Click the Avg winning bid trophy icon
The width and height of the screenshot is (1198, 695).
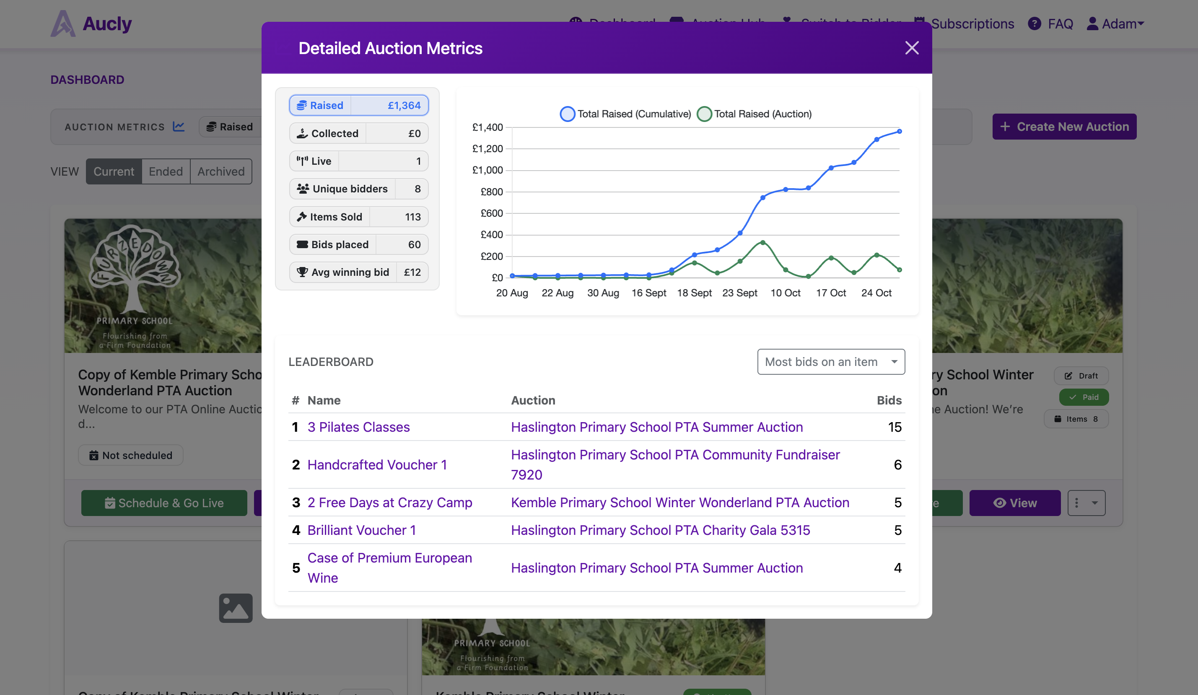[x=303, y=272]
